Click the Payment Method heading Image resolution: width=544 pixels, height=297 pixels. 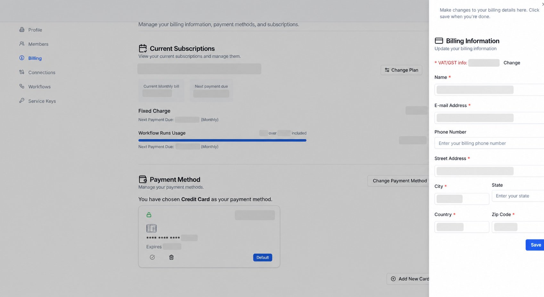point(175,180)
